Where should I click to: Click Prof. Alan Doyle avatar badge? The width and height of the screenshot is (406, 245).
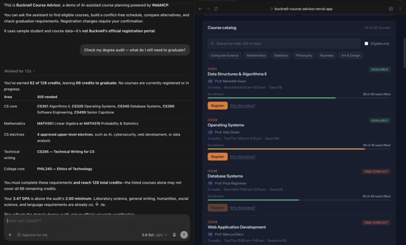(x=210, y=132)
